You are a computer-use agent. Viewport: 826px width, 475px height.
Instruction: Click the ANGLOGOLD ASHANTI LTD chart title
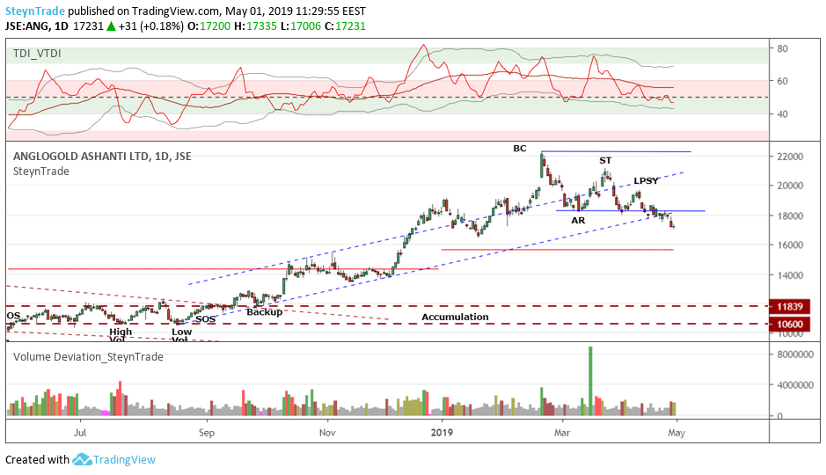click(102, 157)
